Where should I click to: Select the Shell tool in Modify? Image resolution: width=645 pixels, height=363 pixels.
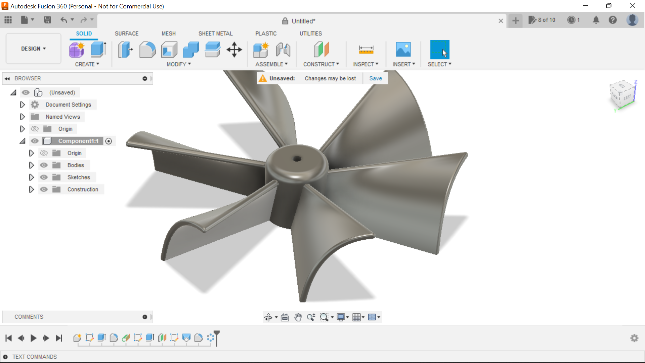click(169, 50)
